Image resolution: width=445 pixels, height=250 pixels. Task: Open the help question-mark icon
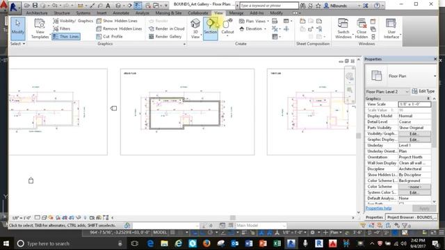point(377,6)
